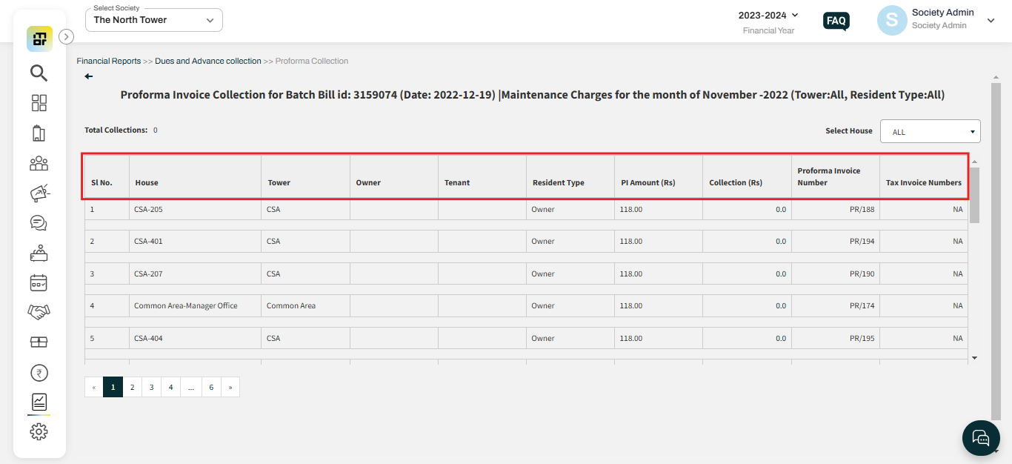The width and height of the screenshot is (1012, 464).
Task: Open the search icon in the sidebar
Action: tap(39, 73)
